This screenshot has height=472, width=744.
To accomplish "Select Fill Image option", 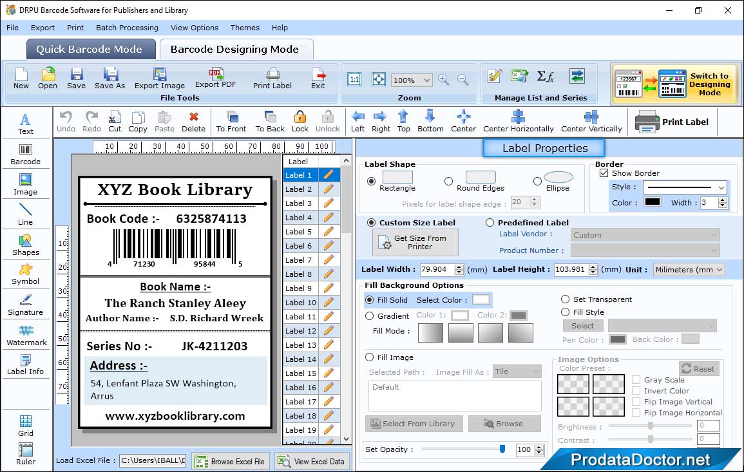I will 370,357.
